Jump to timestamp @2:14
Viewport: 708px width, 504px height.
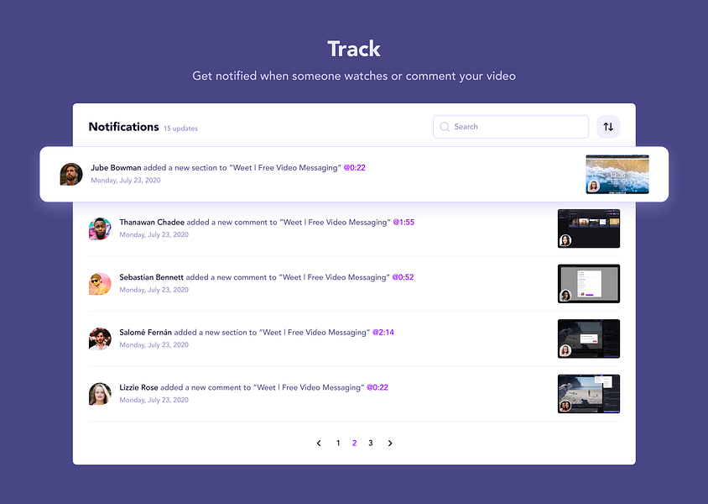pyautogui.click(x=383, y=333)
